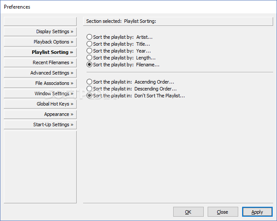Confirm preferences with the OK button
Screen dimensions: 277x221
(x=188, y=212)
